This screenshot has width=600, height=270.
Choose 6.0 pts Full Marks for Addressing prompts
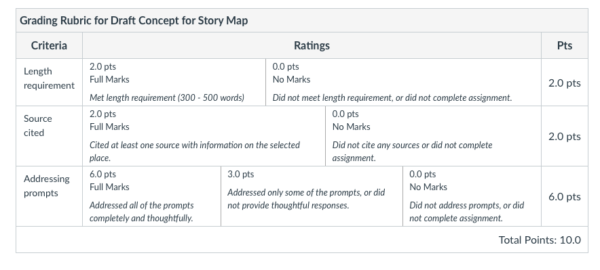click(x=151, y=196)
